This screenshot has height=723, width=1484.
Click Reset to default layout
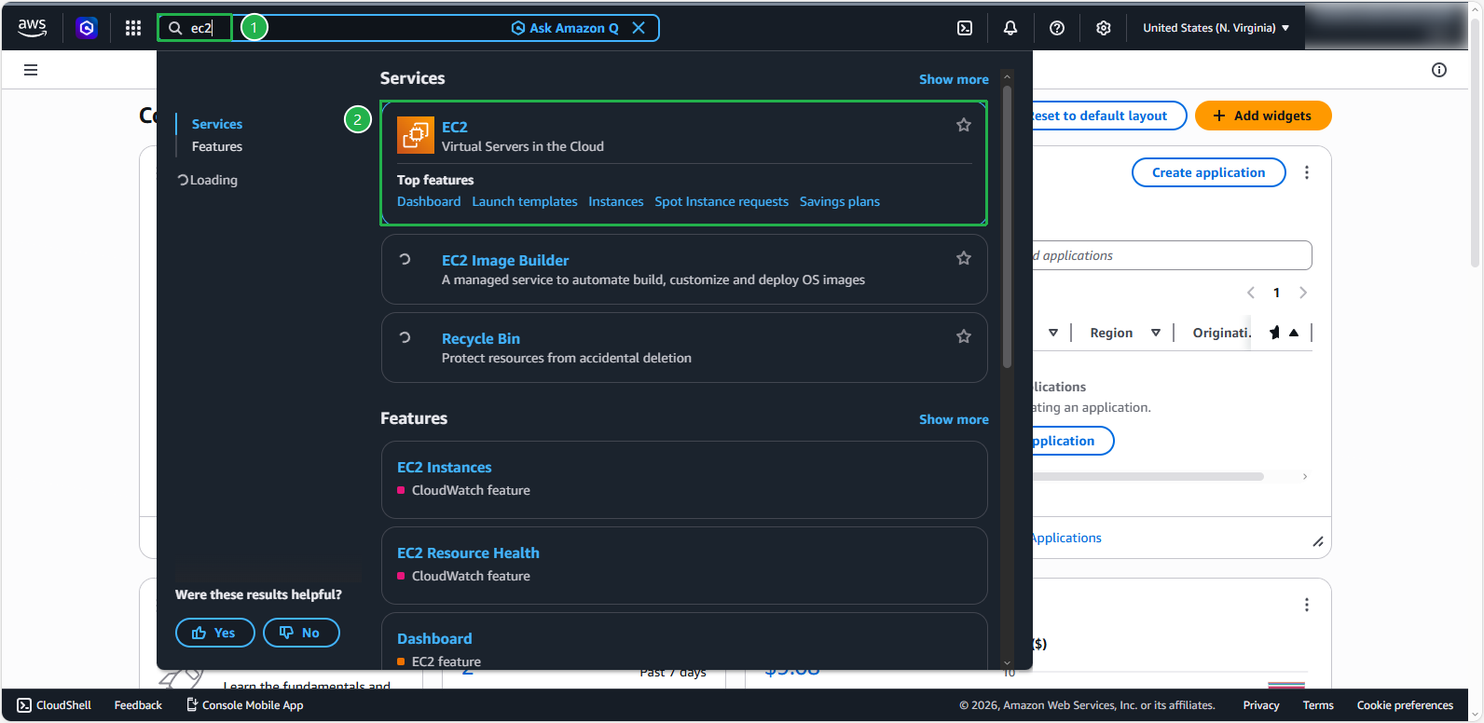1109,116
